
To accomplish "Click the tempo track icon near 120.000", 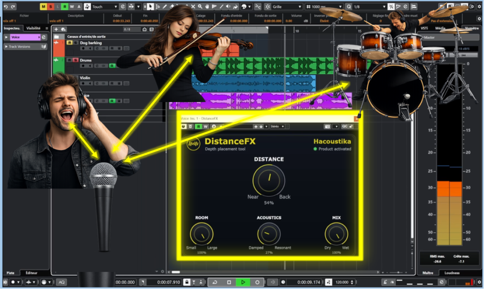I will 329,282.
